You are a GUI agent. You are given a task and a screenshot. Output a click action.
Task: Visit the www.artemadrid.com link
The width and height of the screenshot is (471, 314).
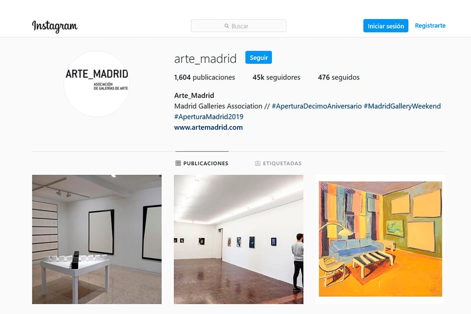pos(209,128)
